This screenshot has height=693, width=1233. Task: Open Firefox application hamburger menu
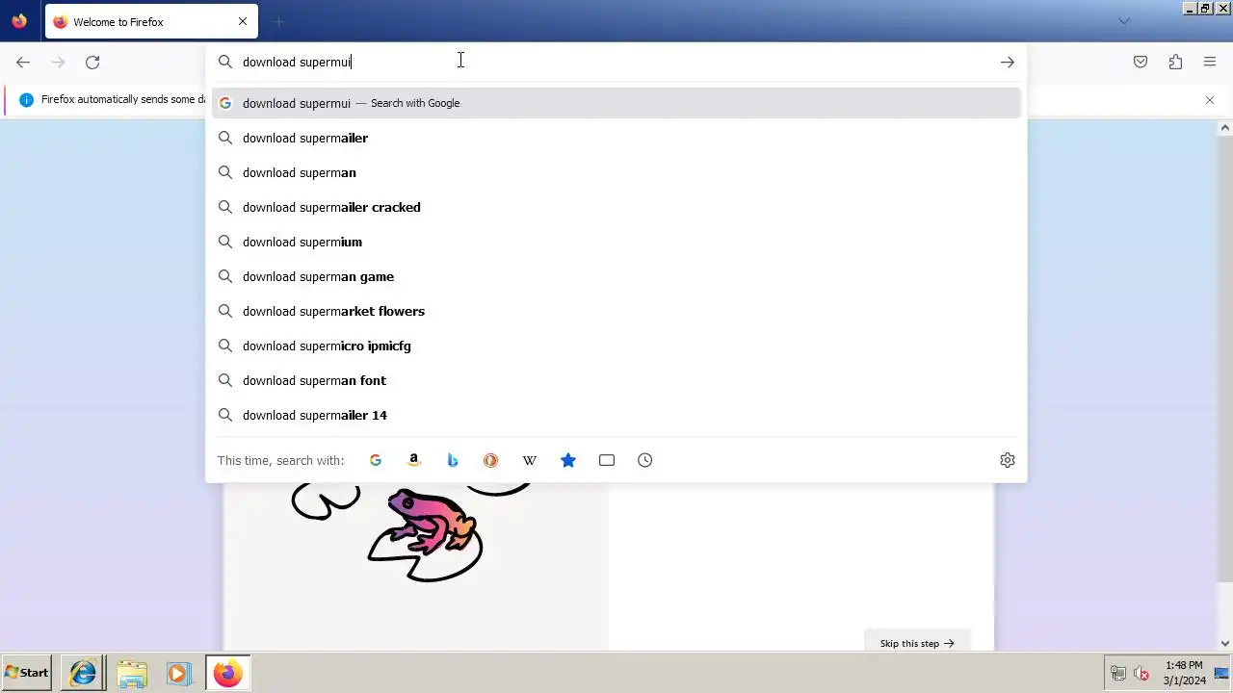pos(1210,62)
